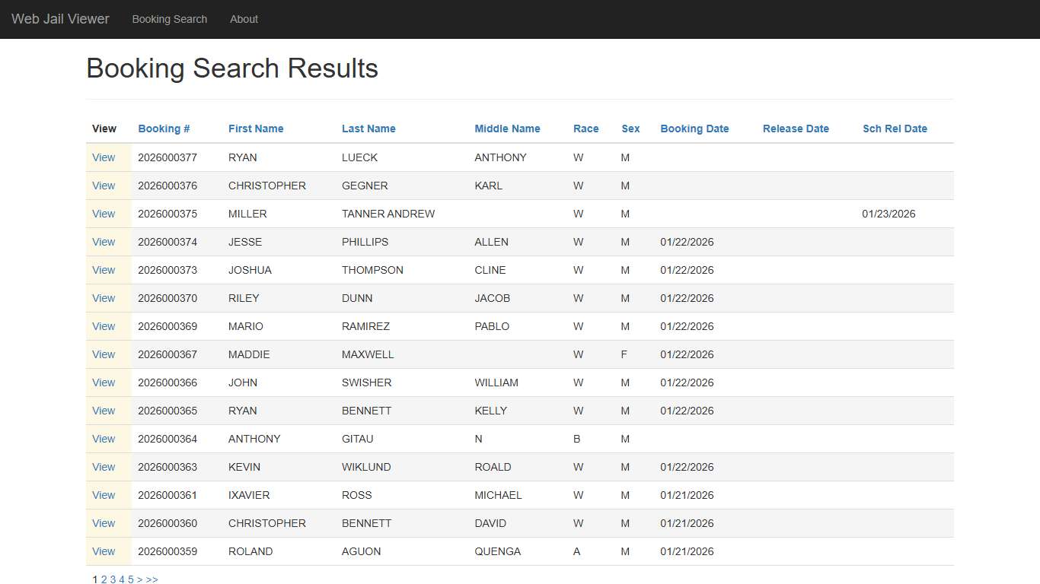Open booking 2026000367 for MADDIE MAXWELL
This screenshot has height=584, width=1040.
pos(104,354)
